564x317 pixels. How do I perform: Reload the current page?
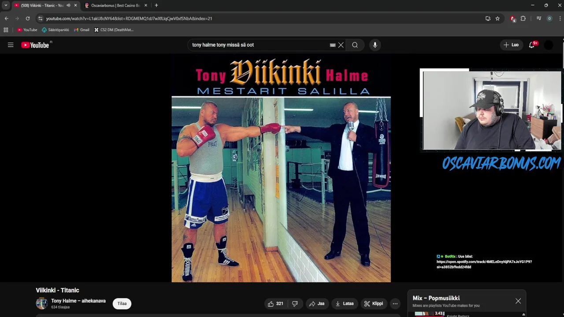click(28, 18)
